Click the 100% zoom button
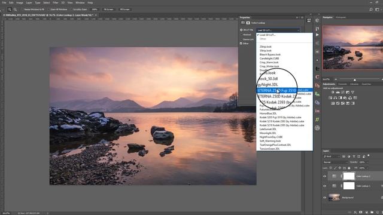The width and height of the screenshot is (383, 215). [95, 10]
